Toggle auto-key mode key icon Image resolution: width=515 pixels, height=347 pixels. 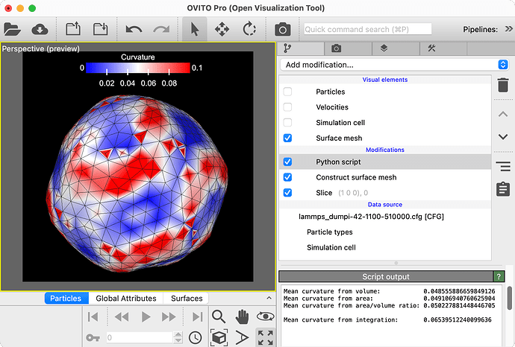[x=93, y=337]
